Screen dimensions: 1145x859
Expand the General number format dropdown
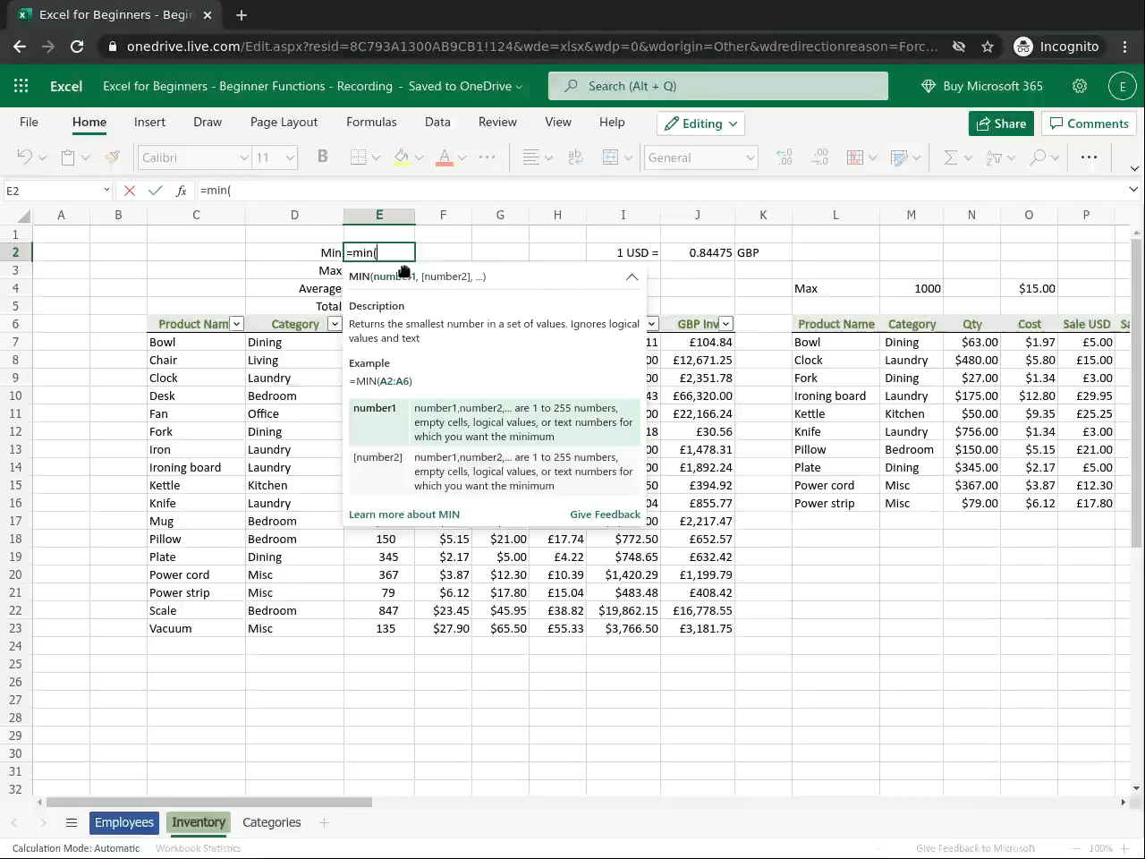coord(750,157)
